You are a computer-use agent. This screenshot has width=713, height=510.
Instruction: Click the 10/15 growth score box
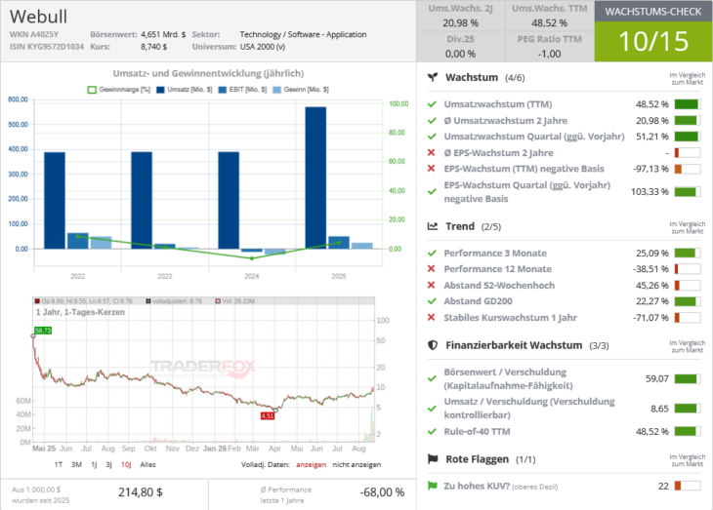pos(653,41)
